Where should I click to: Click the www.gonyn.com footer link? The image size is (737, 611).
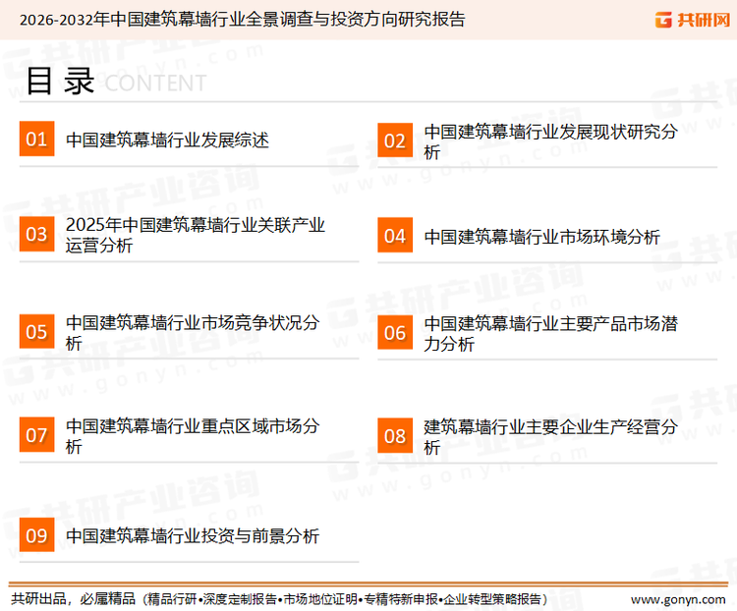pos(678,599)
